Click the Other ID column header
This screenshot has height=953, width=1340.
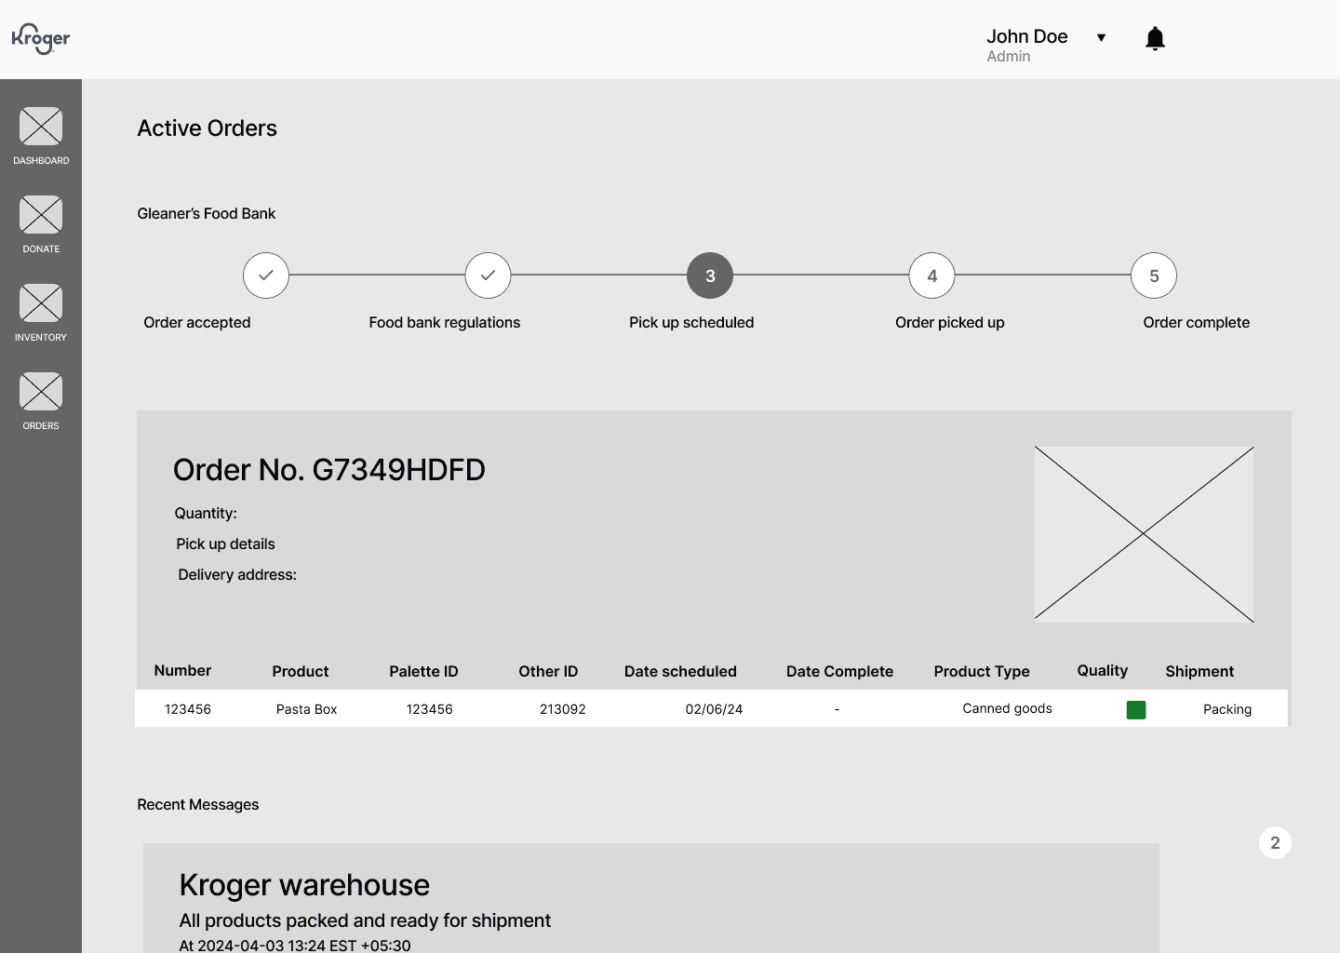click(548, 671)
